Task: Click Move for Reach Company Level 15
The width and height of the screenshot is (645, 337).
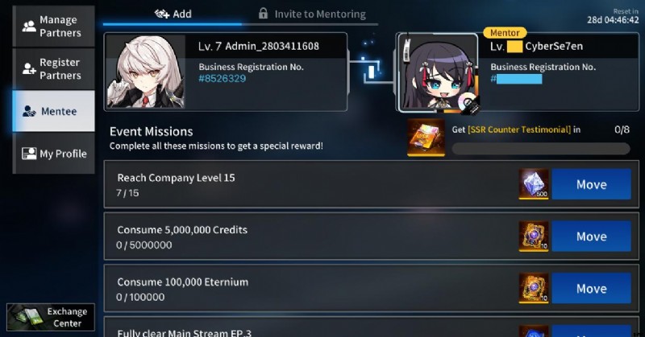Action: [591, 184]
